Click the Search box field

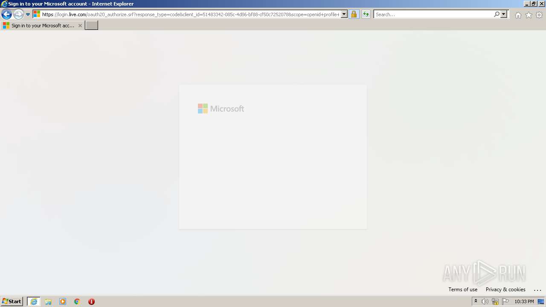point(433,14)
